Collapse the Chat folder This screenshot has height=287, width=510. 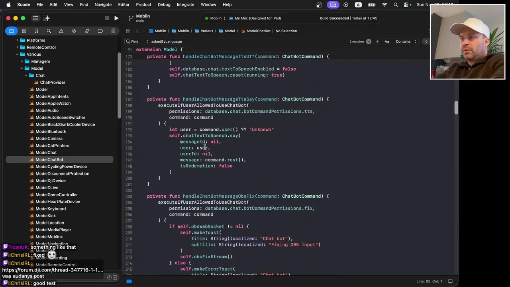pyautogui.click(x=26, y=75)
